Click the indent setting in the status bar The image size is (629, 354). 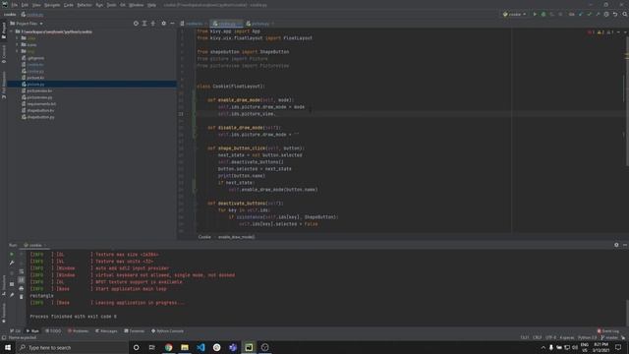(x=567, y=337)
